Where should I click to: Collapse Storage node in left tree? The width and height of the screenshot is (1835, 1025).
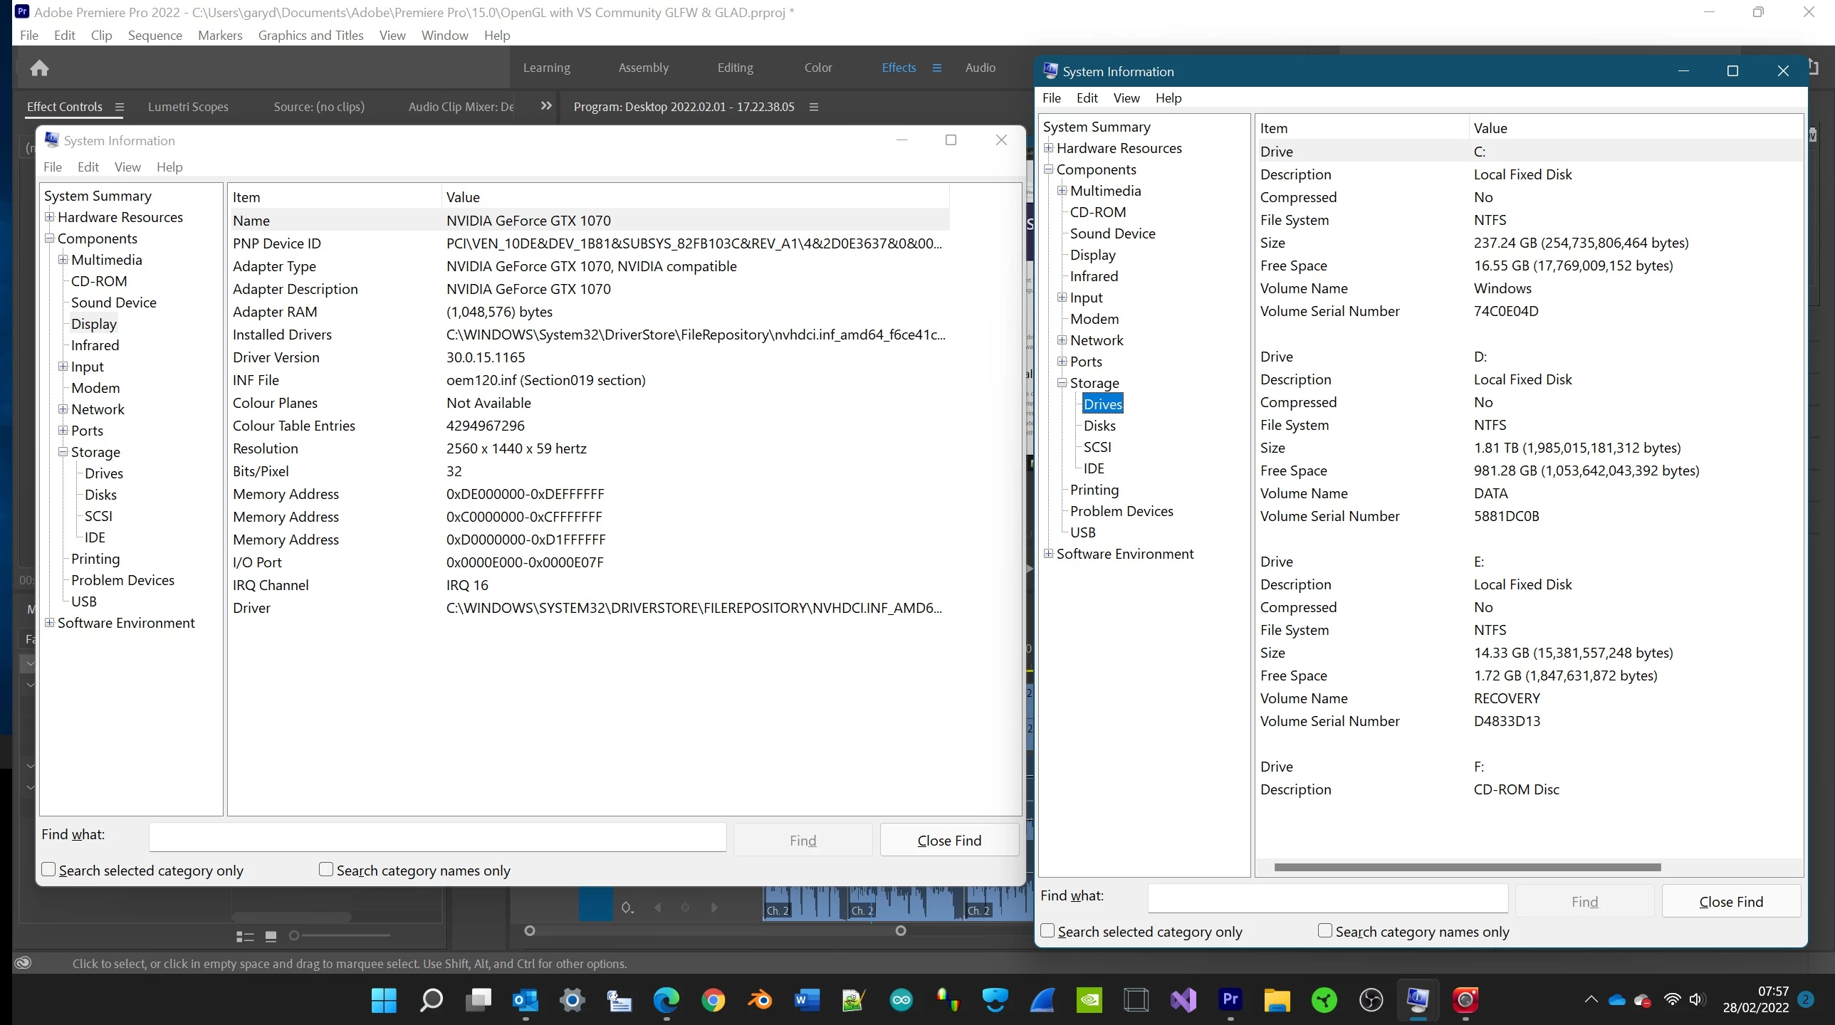click(x=63, y=451)
